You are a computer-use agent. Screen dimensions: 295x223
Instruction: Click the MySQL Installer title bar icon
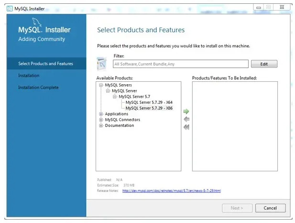[x=10, y=9]
